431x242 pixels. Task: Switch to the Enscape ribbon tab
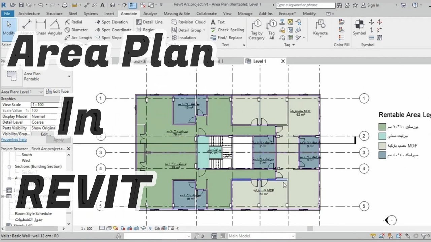(288, 14)
